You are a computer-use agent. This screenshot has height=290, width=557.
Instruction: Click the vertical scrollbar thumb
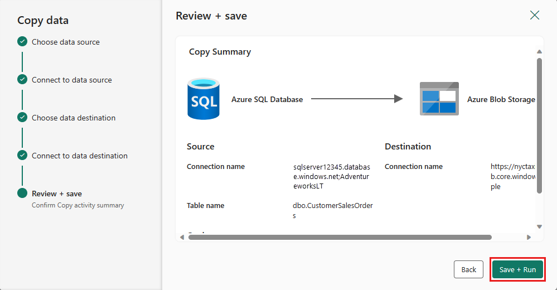(539, 126)
